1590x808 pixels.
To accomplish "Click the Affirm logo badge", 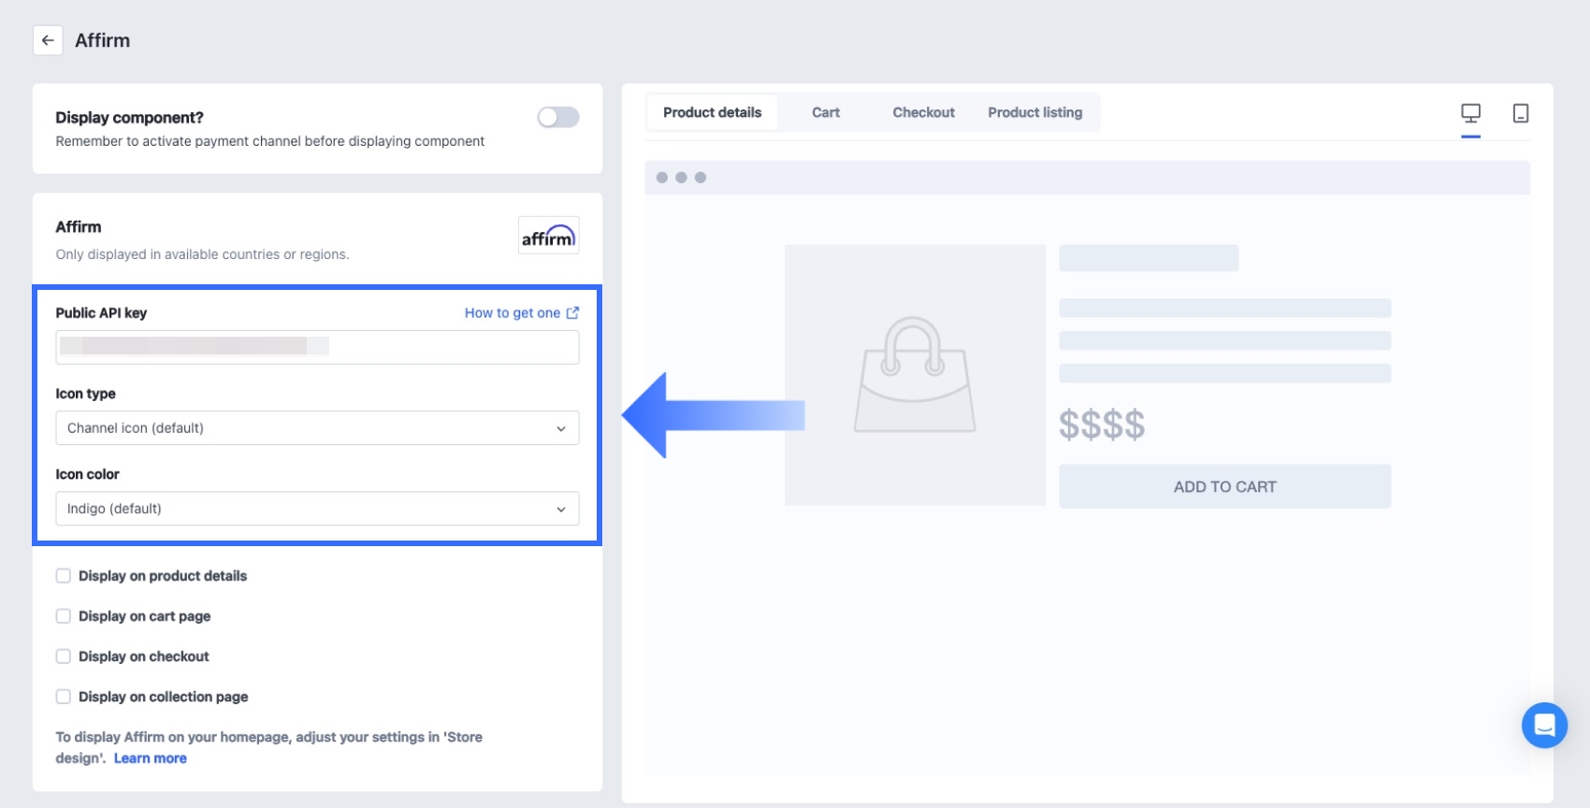I will point(549,236).
